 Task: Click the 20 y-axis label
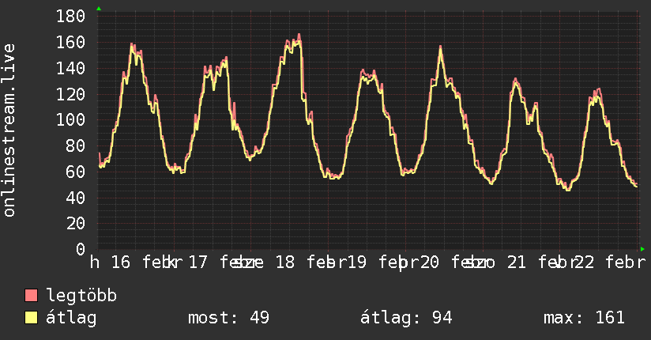(x=76, y=223)
